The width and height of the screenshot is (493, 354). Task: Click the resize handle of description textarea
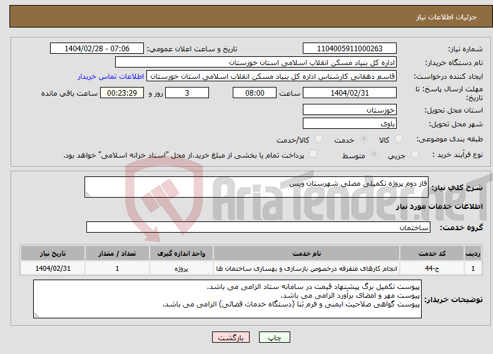click(88, 195)
